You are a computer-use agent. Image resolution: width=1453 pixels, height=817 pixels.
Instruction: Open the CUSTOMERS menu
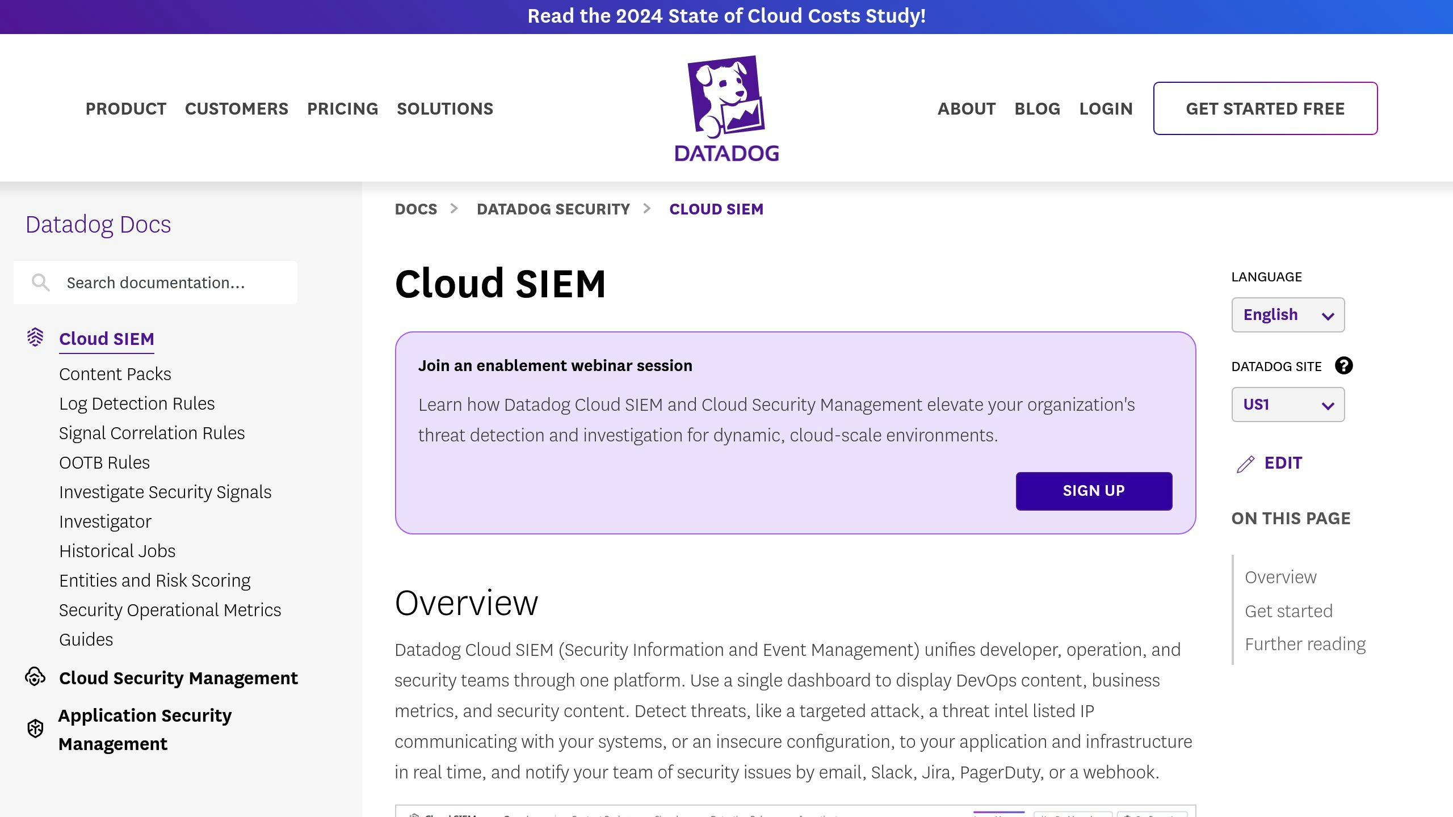(x=237, y=108)
